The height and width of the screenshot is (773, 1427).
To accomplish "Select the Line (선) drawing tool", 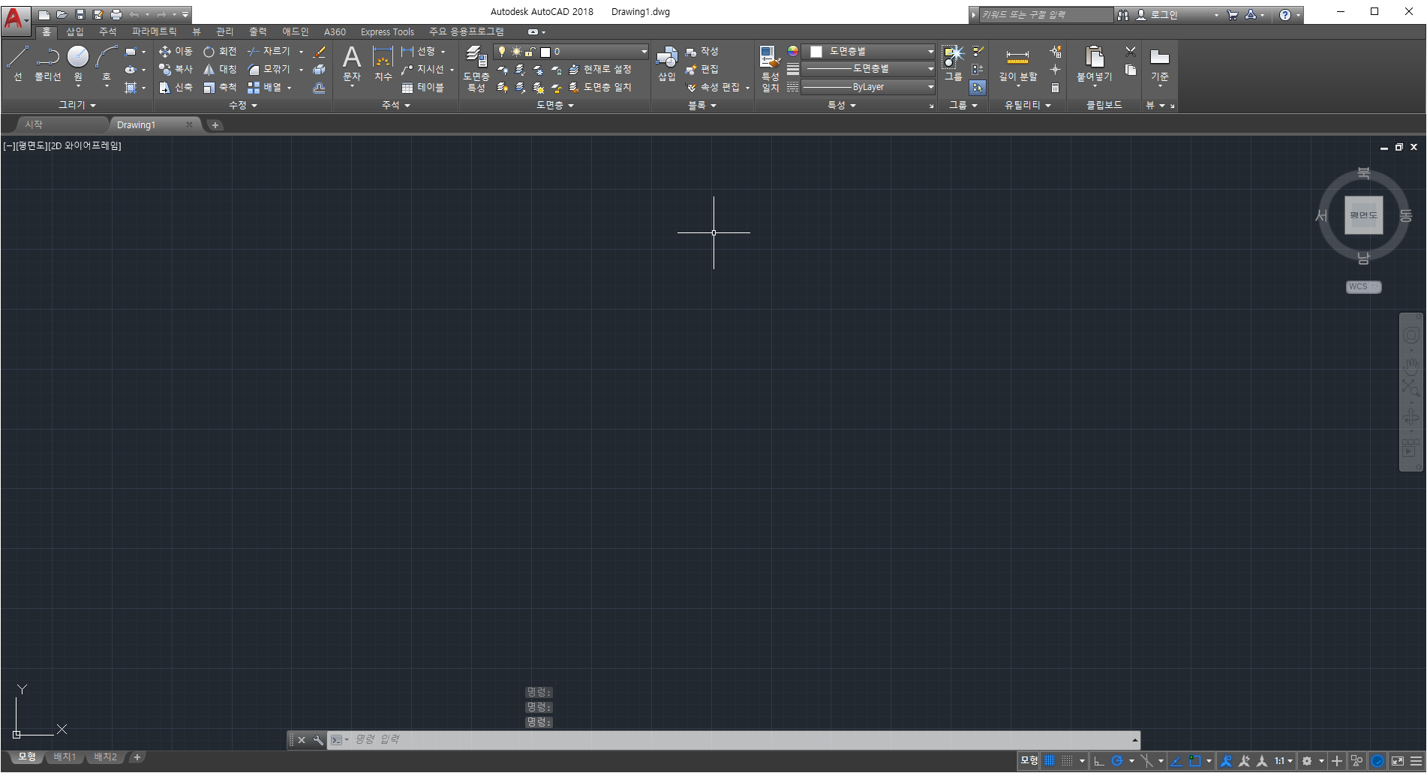I will pos(18,63).
